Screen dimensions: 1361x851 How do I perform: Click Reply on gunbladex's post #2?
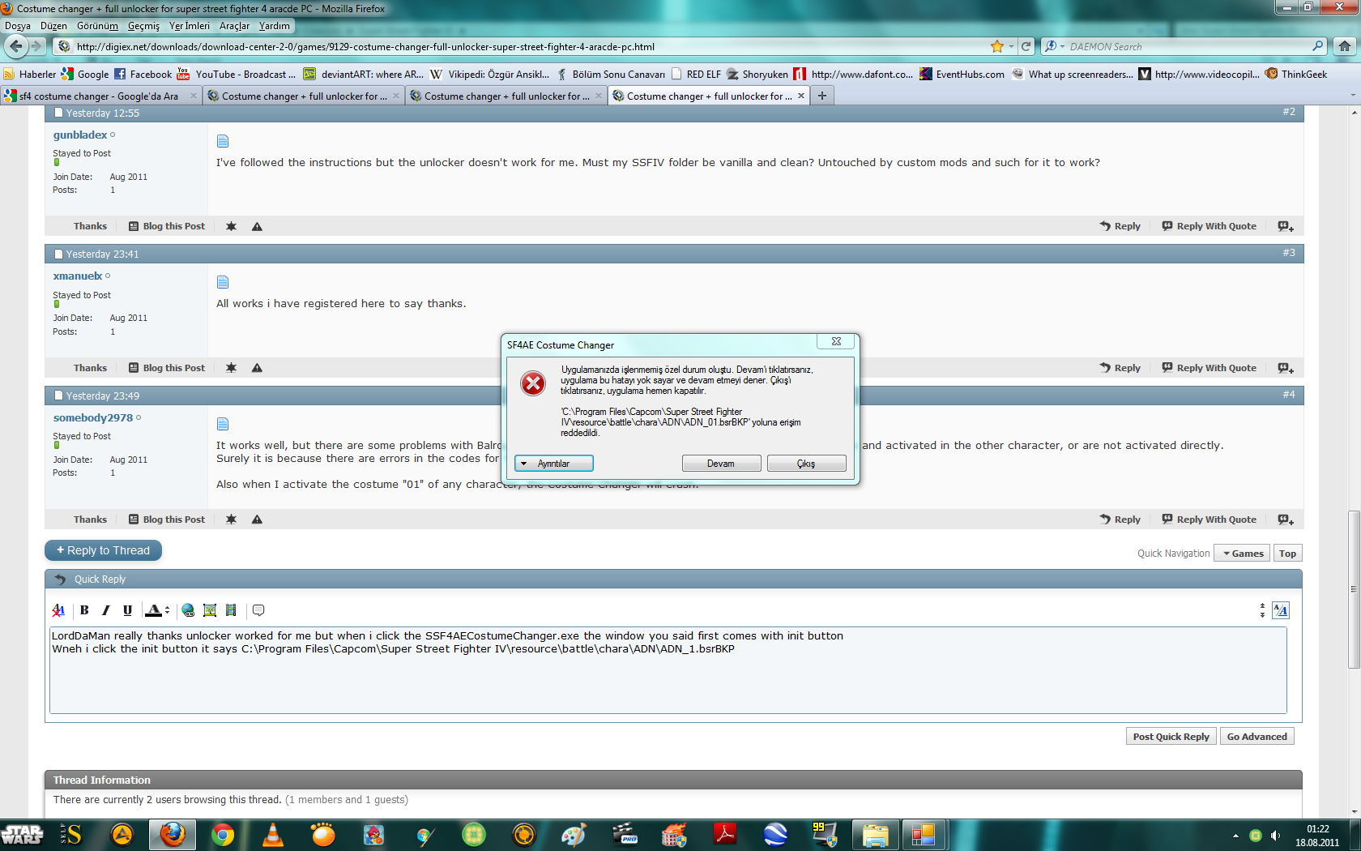[1120, 226]
